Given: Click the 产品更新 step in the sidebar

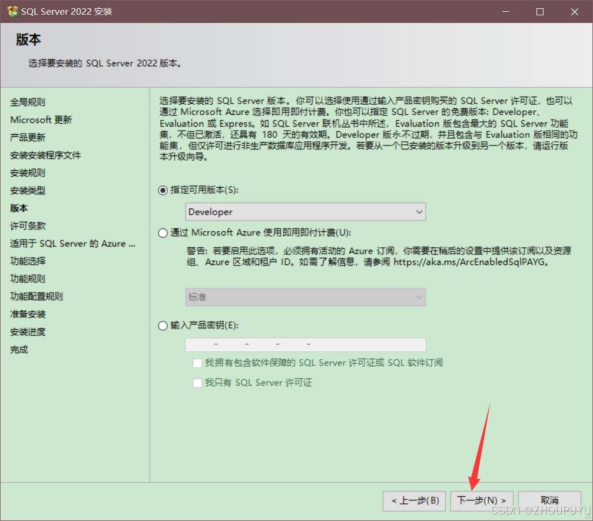Looking at the screenshot, I should tap(28, 137).
